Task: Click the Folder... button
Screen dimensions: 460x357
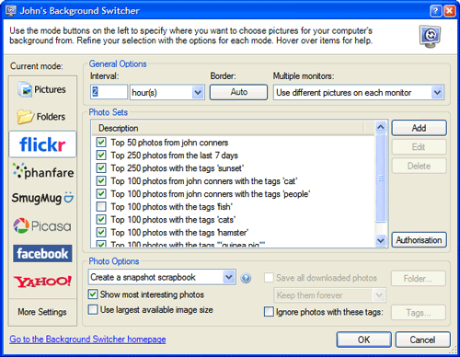Action: click(x=419, y=279)
